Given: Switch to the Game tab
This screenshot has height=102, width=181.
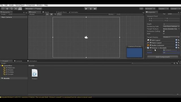Looking at the screenshot, I should pos(46,12).
